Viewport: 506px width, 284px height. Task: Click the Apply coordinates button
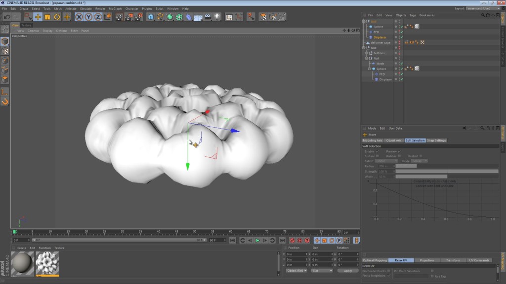click(x=348, y=271)
